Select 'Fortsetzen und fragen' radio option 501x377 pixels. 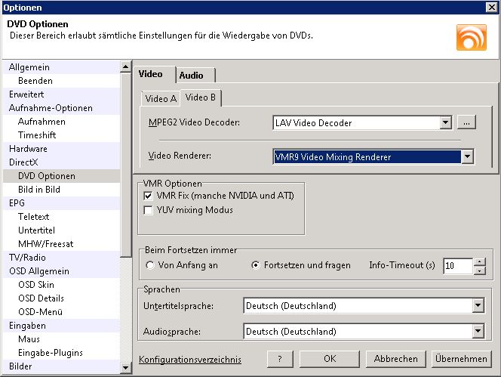[254, 266]
